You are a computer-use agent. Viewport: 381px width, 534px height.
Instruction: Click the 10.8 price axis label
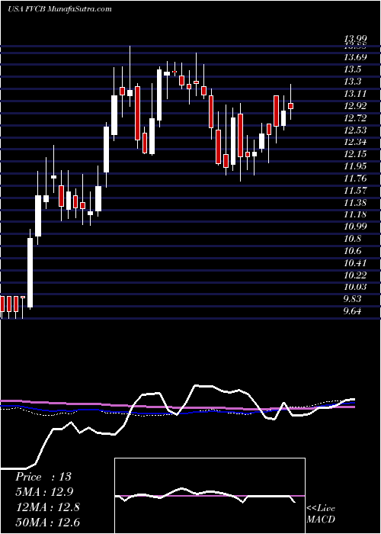(352, 239)
